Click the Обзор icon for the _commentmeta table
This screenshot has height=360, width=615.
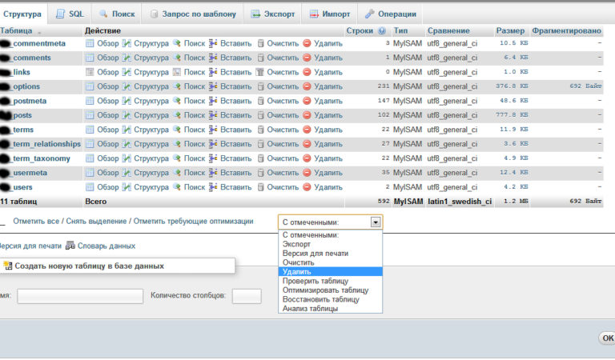pos(90,43)
